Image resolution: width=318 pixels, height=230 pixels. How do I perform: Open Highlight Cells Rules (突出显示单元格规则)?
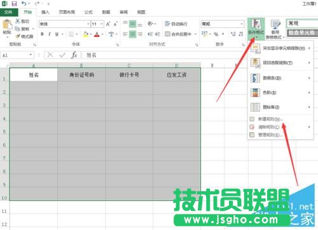[x=280, y=48]
